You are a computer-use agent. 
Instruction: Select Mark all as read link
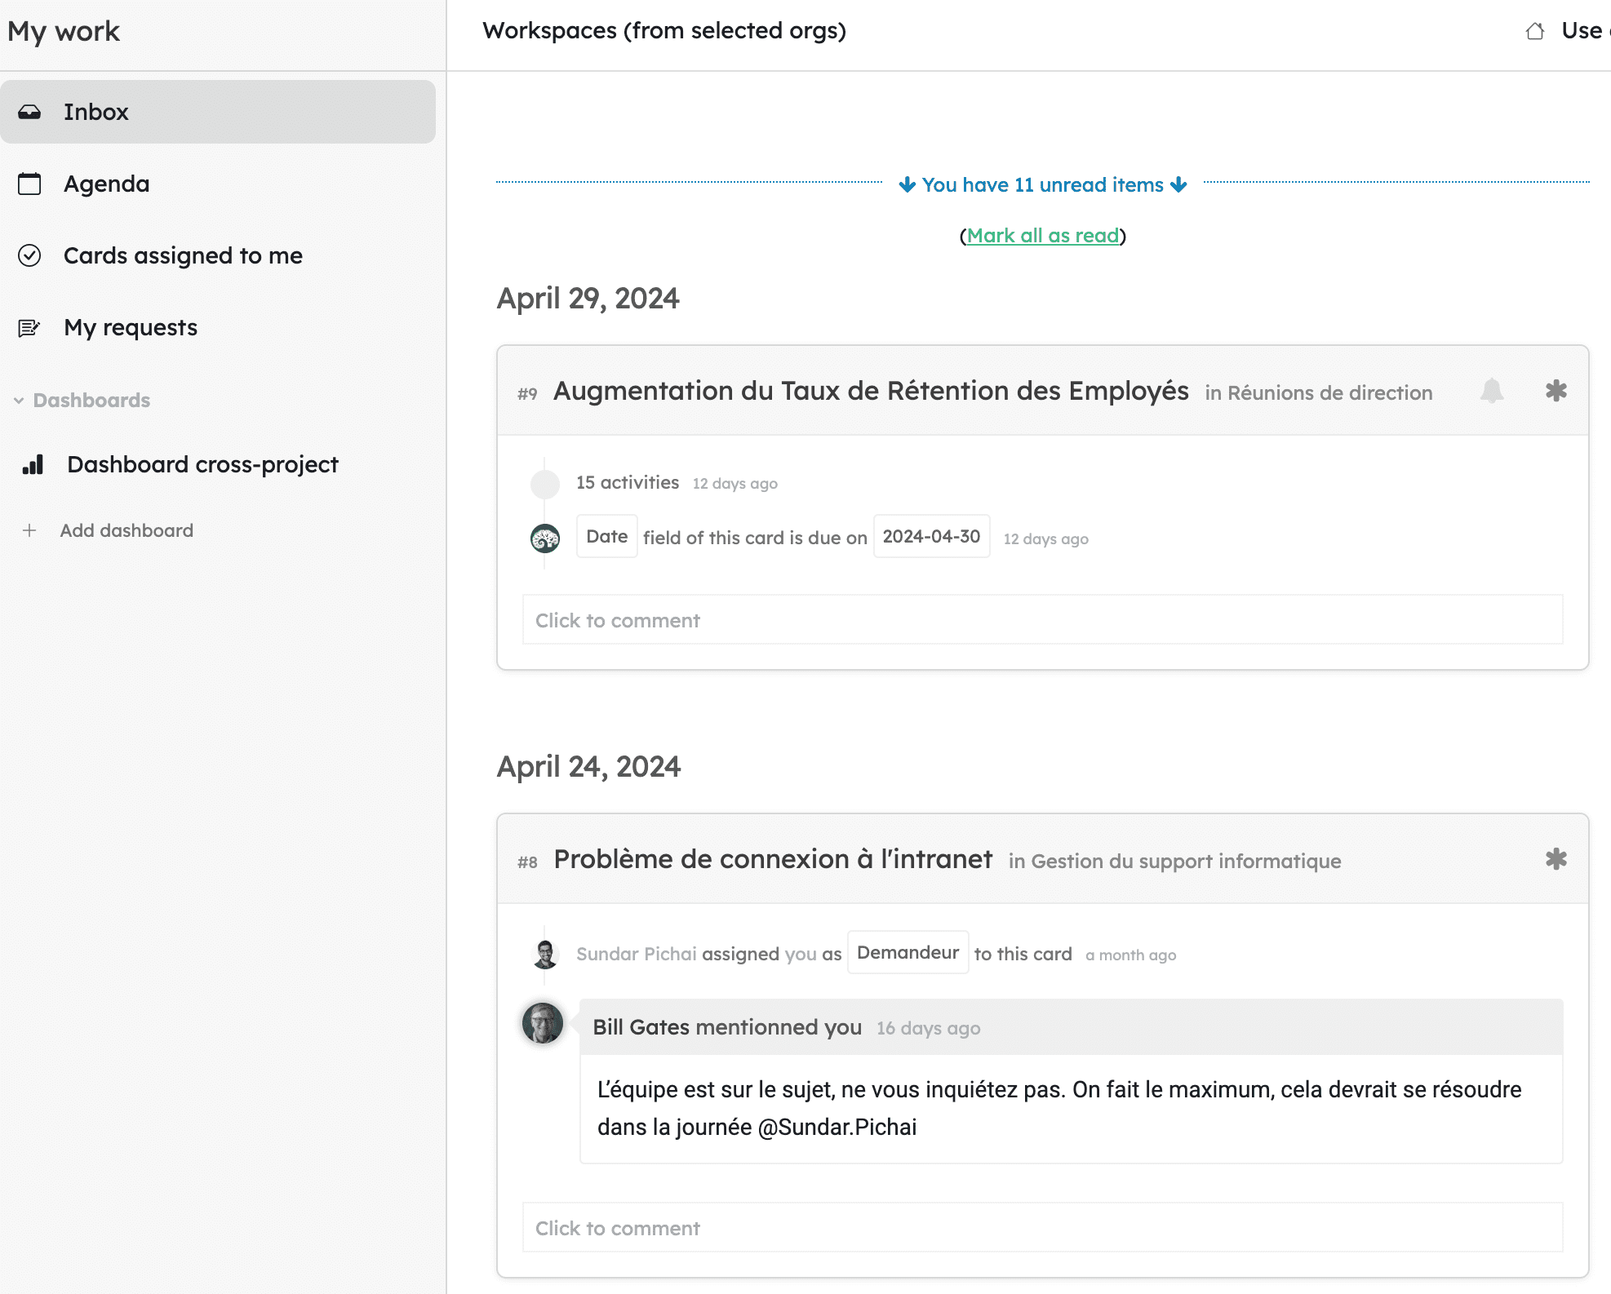(x=1042, y=235)
